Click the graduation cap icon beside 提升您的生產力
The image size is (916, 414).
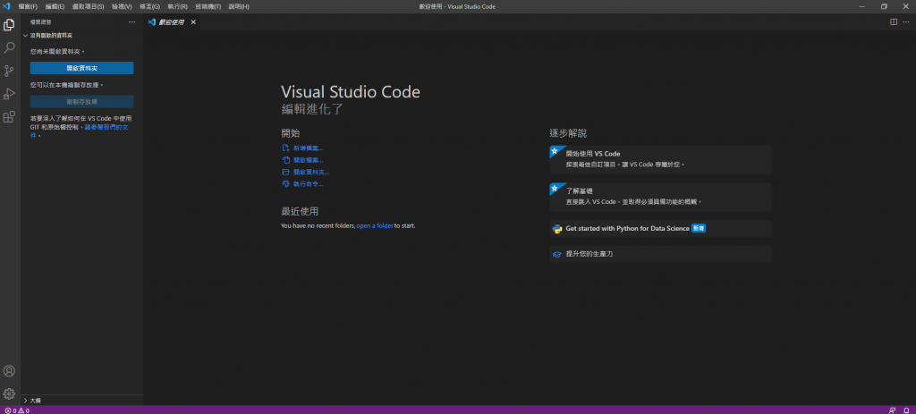(556, 255)
